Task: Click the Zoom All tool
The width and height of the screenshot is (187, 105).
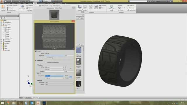Action: click(x=122, y=8)
